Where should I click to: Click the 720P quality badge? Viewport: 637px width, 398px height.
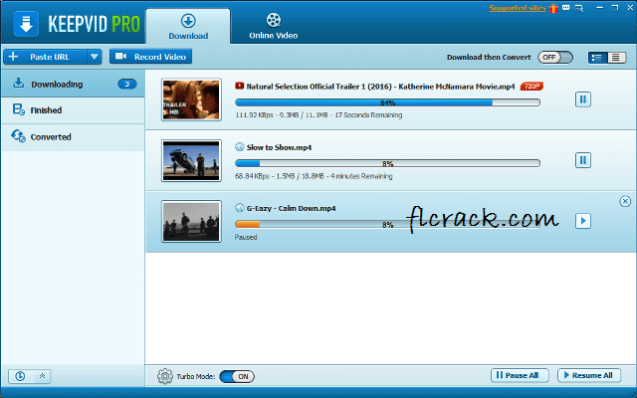pyautogui.click(x=531, y=87)
